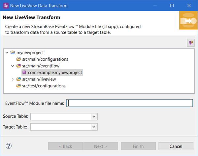This screenshot has width=198, height=156.
Task: Open the help question mark icon
Action: [9, 146]
